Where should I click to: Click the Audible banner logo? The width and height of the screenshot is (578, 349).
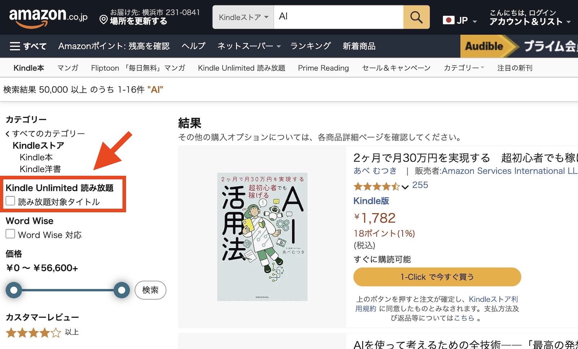(x=484, y=46)
